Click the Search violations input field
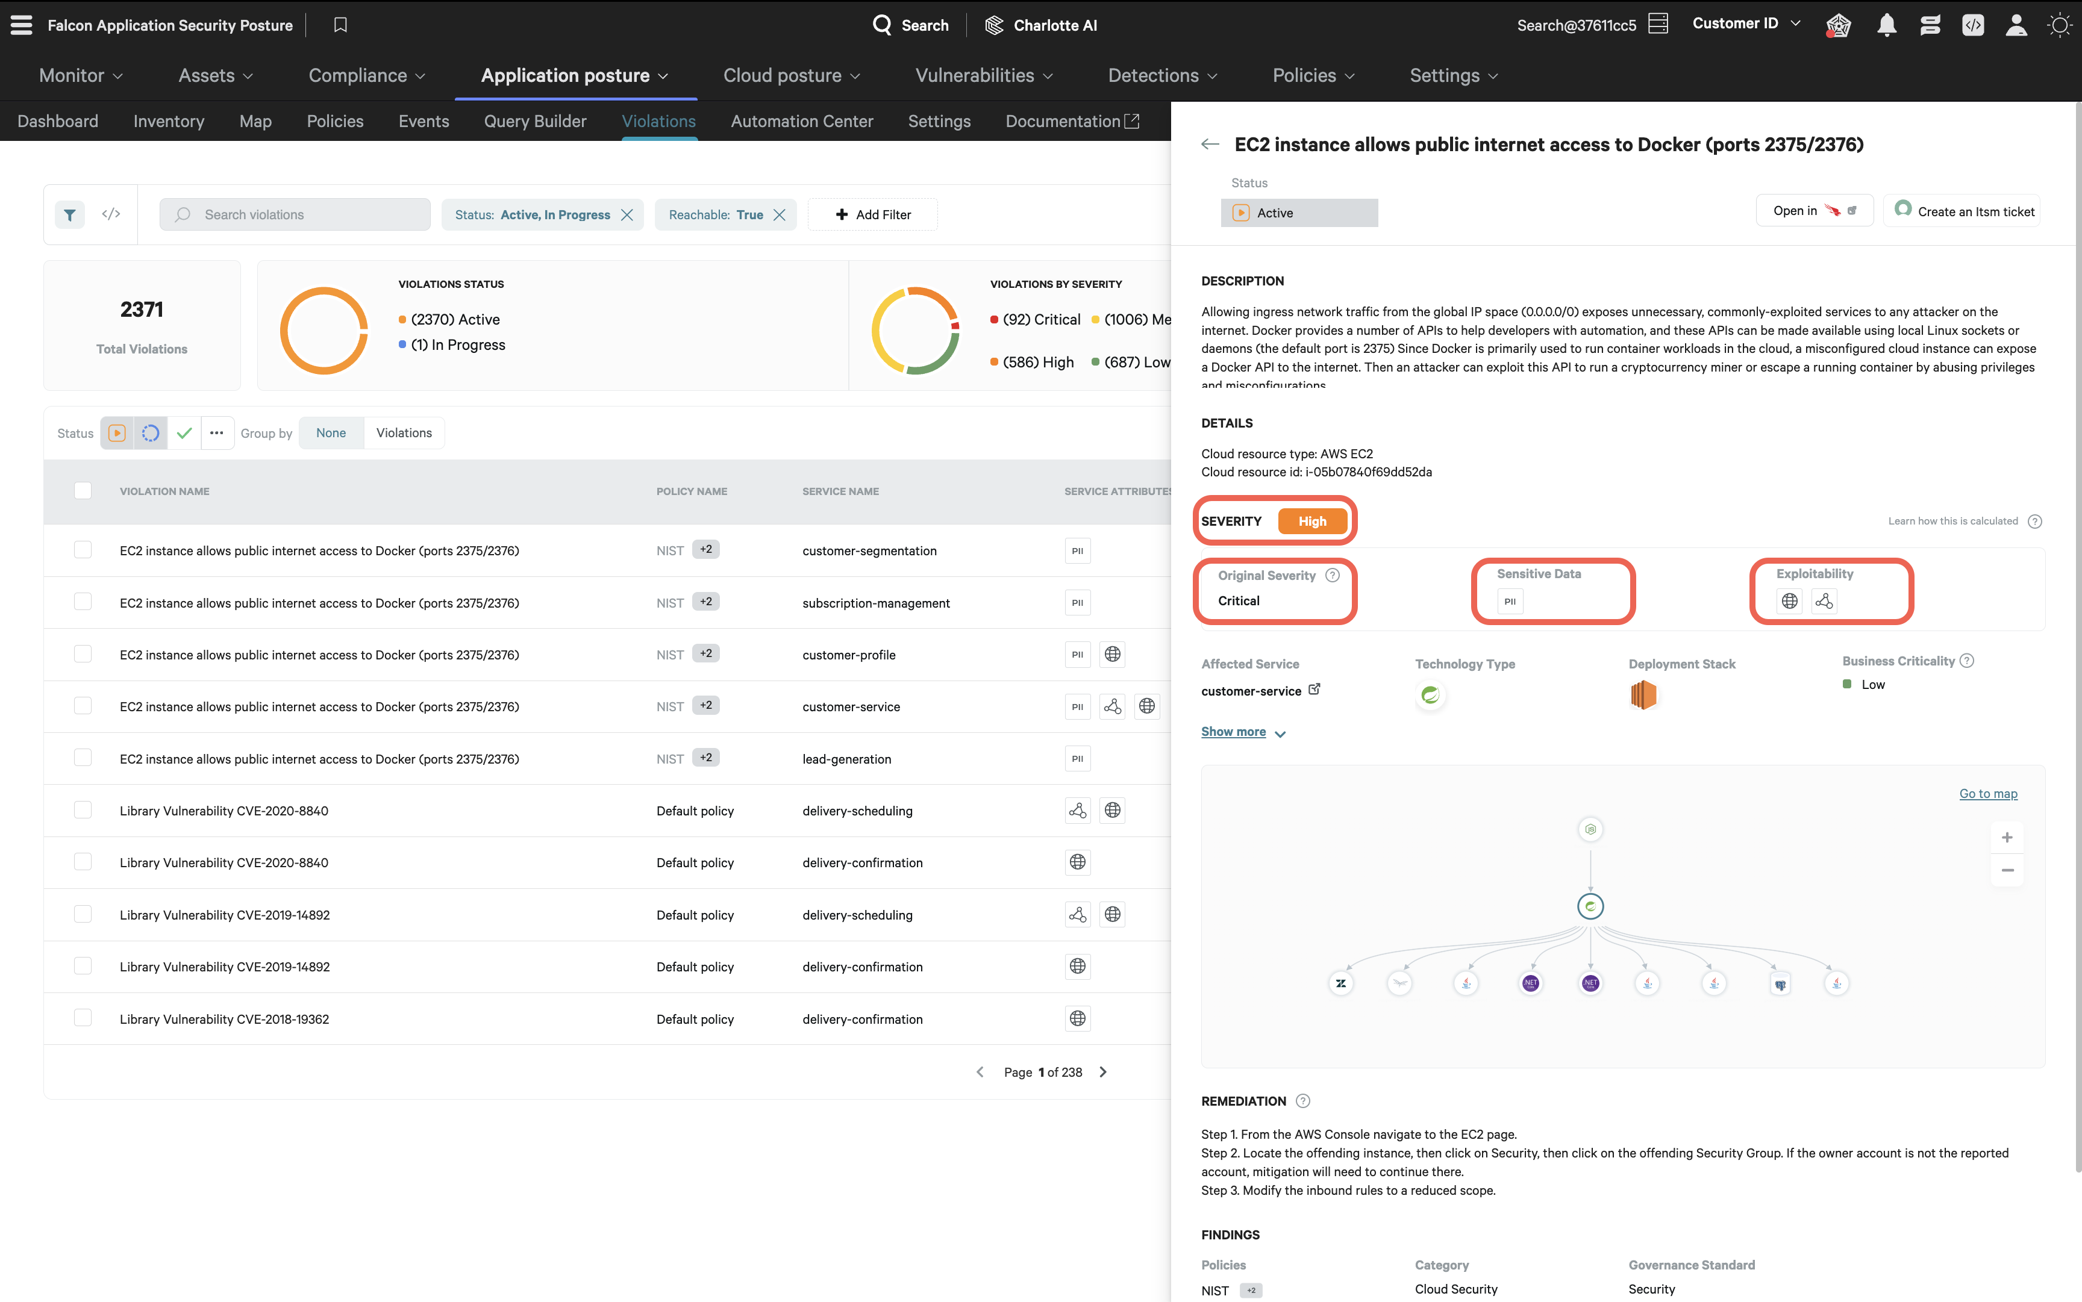The width and height of the screenshot is (2082, 1302). (x=295, y=214)
